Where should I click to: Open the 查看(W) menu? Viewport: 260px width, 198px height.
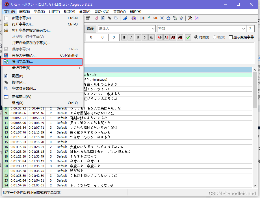tap(119, 11)
